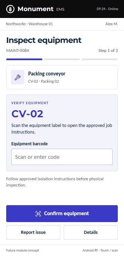Select the second progress step segment
Screen dimensions: 124x256
click(62, 60)
